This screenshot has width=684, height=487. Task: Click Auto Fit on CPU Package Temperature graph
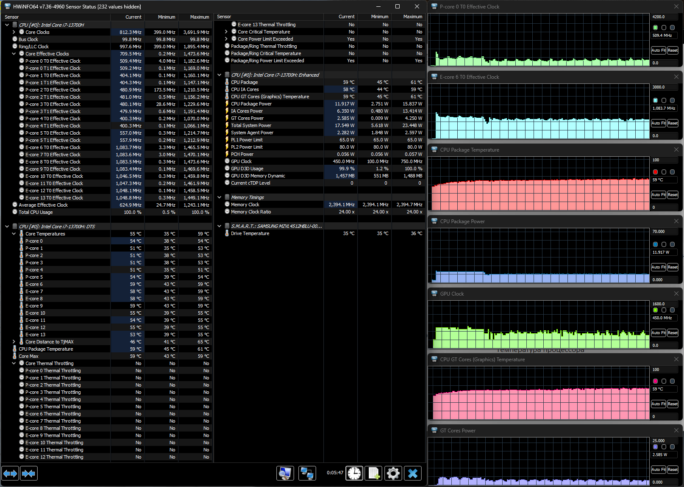tap(658, 195)
